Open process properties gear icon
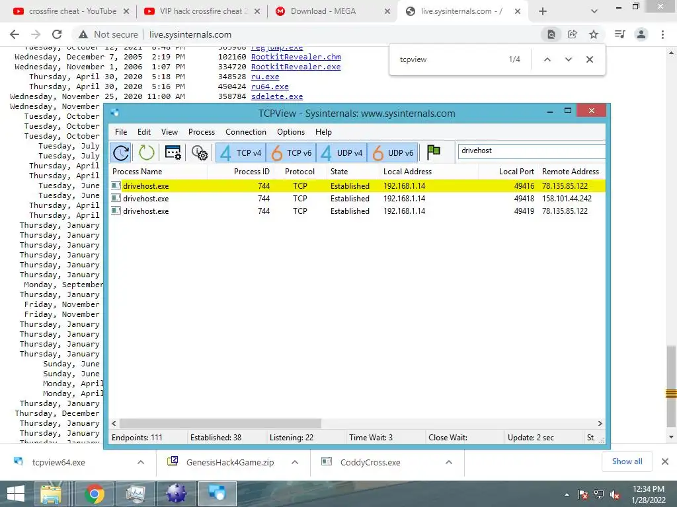 [200, 152]
